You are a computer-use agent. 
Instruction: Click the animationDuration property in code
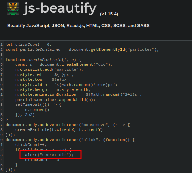(56, 95)
